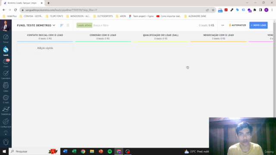Reload the page
Image resolution: width=276 pixels, height=155 pixels.
(x=16, y=10)
